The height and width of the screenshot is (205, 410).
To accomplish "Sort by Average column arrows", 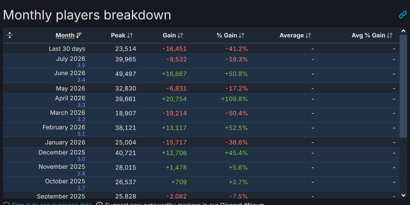I will click(x=308, y=35).
